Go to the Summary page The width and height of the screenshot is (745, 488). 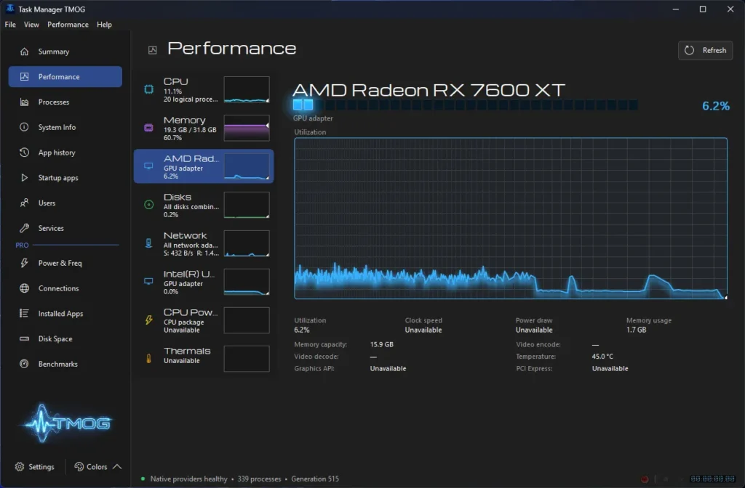point(65,52)
